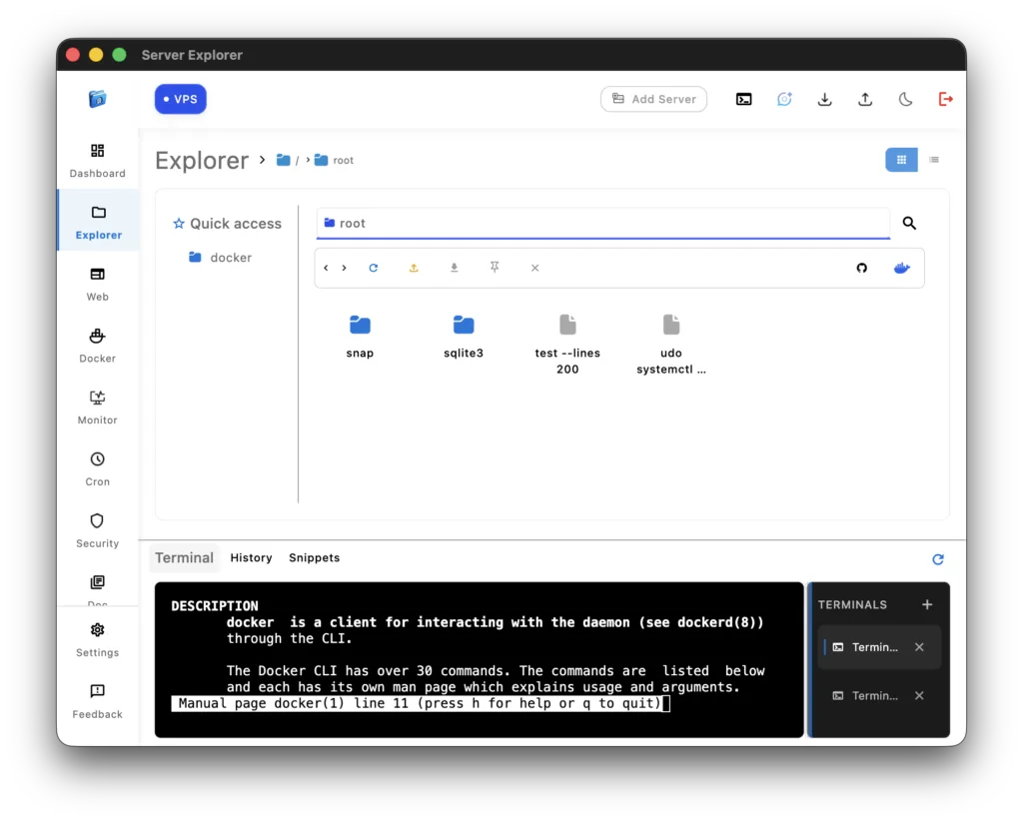Click the Docker whale icon in file toolbar
Screen dimensions: 1023x821
[900, 268]
